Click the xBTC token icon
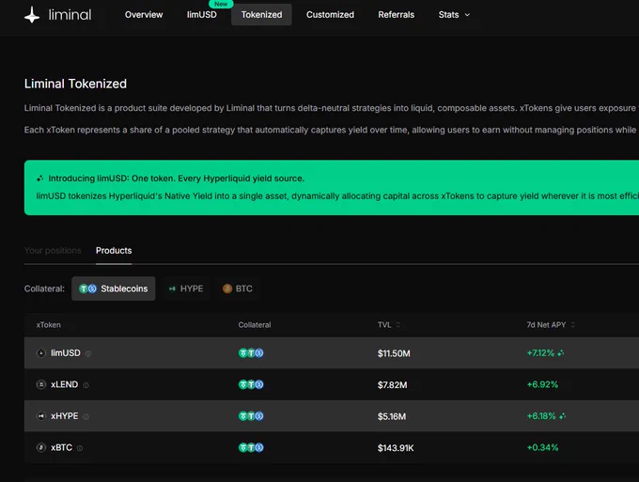639x482 pixels. pyautogui.click(x=40, y=447)
